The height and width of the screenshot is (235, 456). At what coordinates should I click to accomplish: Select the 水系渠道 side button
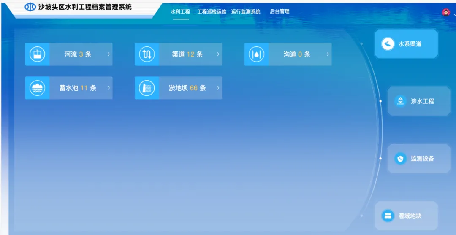[406, 44]
